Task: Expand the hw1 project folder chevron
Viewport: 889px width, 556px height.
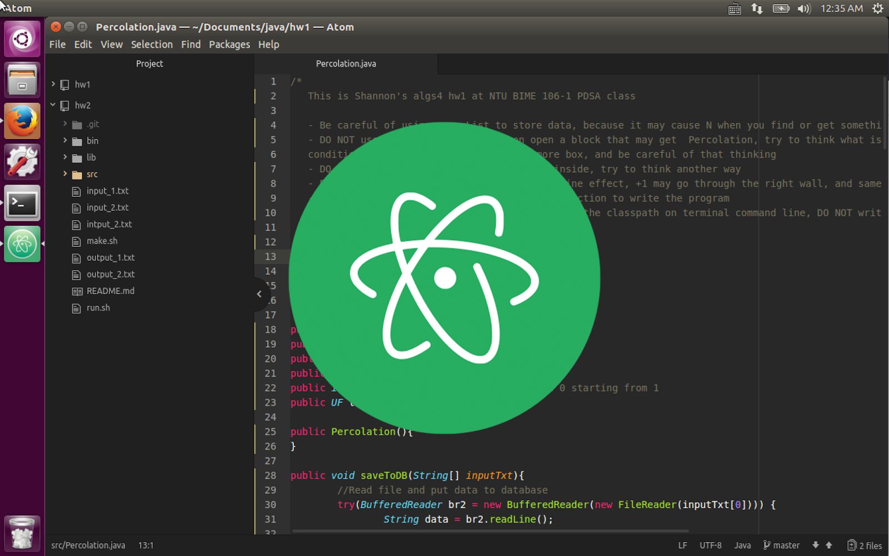Action: pos(53,84)
